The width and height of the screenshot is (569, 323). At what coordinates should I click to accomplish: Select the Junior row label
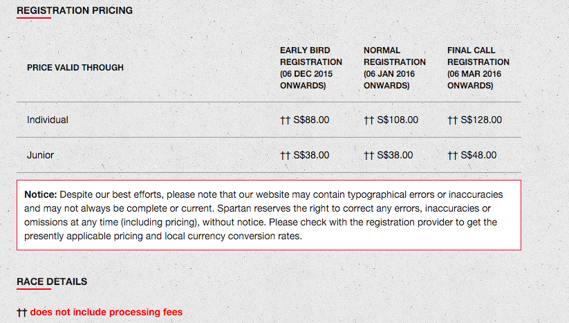(x=40, y=155)
